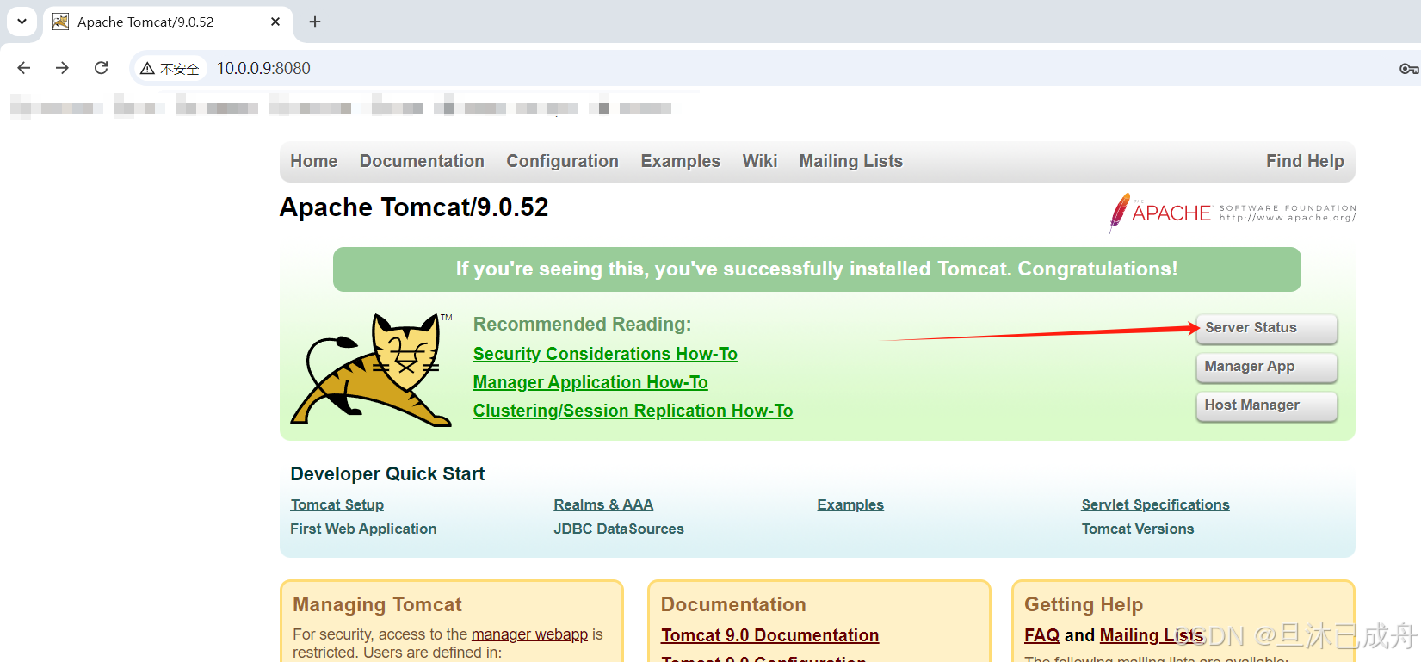Image resolution: width=1421 pixels, height=662 pixels.
Task: Open the Realms & AAA link
Action: point(603,504)
